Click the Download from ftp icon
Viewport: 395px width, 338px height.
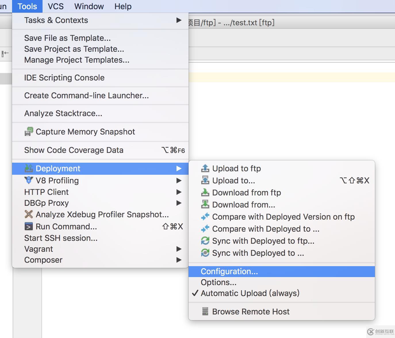point(205,193)
